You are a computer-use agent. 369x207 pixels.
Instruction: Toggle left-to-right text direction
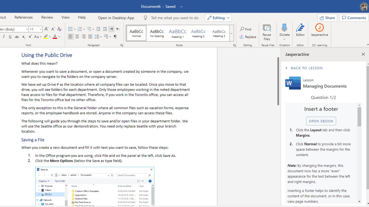111,29
